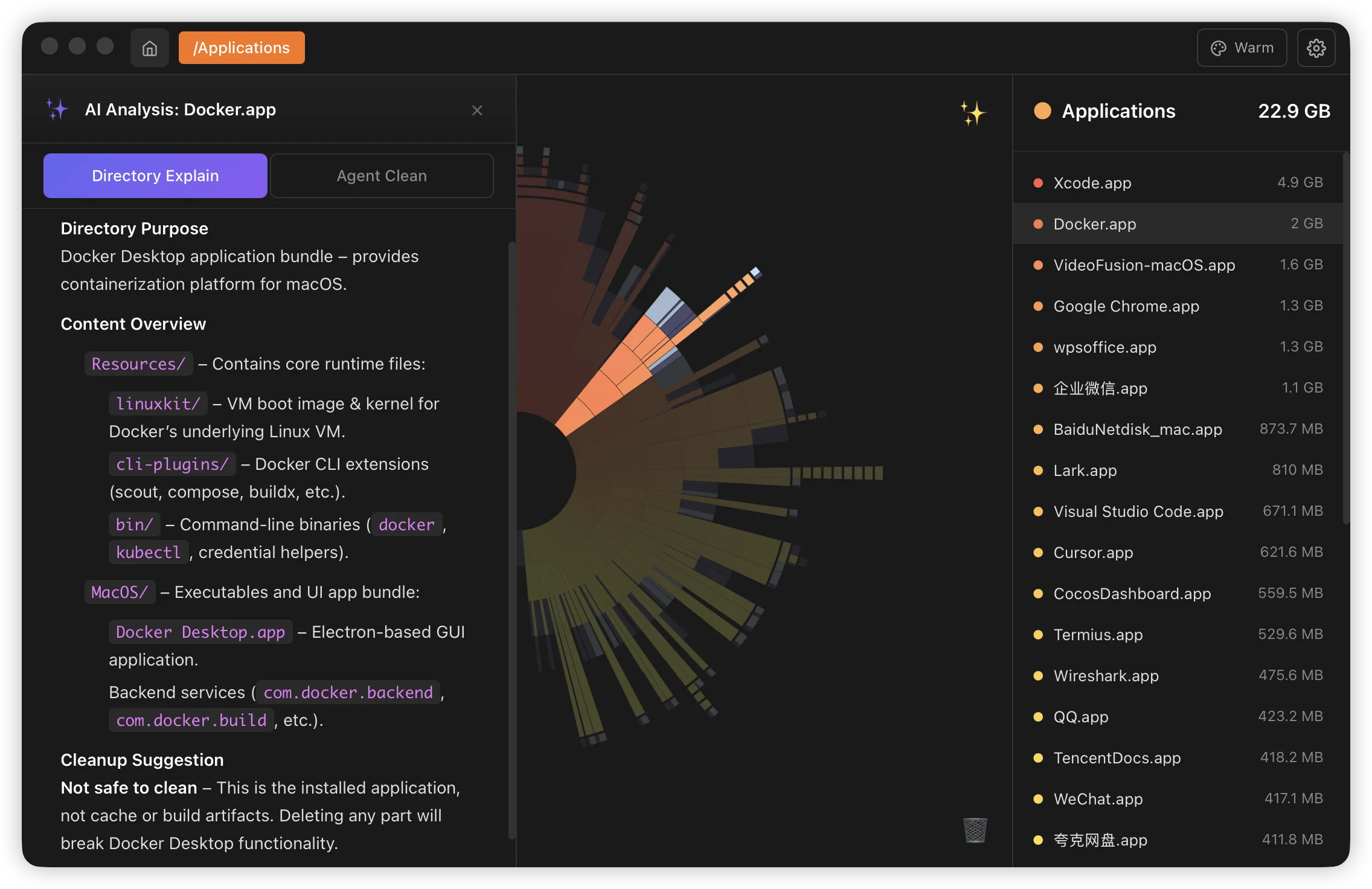The width and height of the screenshot is (1372, 889).
Task: Click the home icon button
Action: coord(149,48)
